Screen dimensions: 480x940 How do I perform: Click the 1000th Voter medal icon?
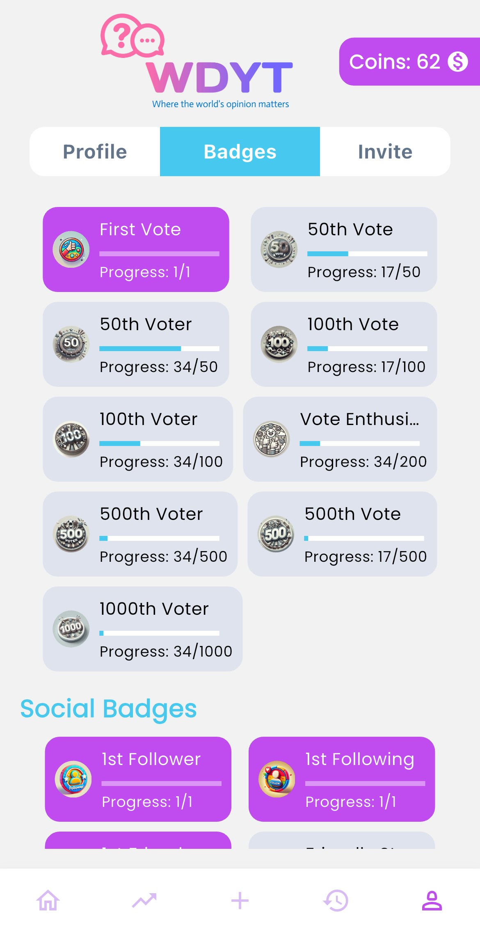71,629
